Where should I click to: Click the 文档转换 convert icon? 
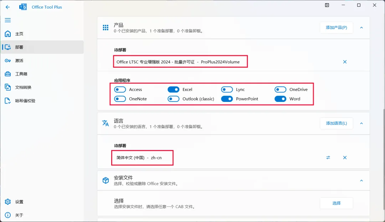click(x=8, y=87)
